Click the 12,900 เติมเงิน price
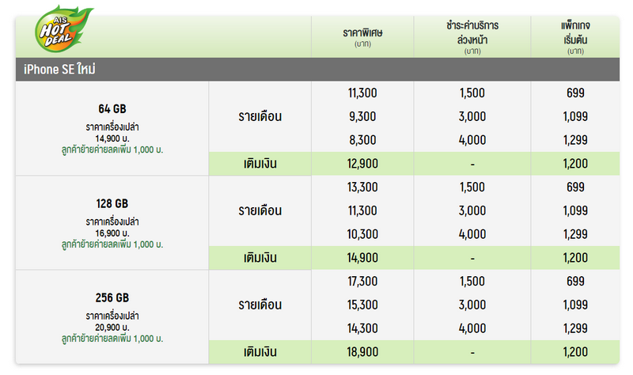The image size is (633, 375). [363, 164]
